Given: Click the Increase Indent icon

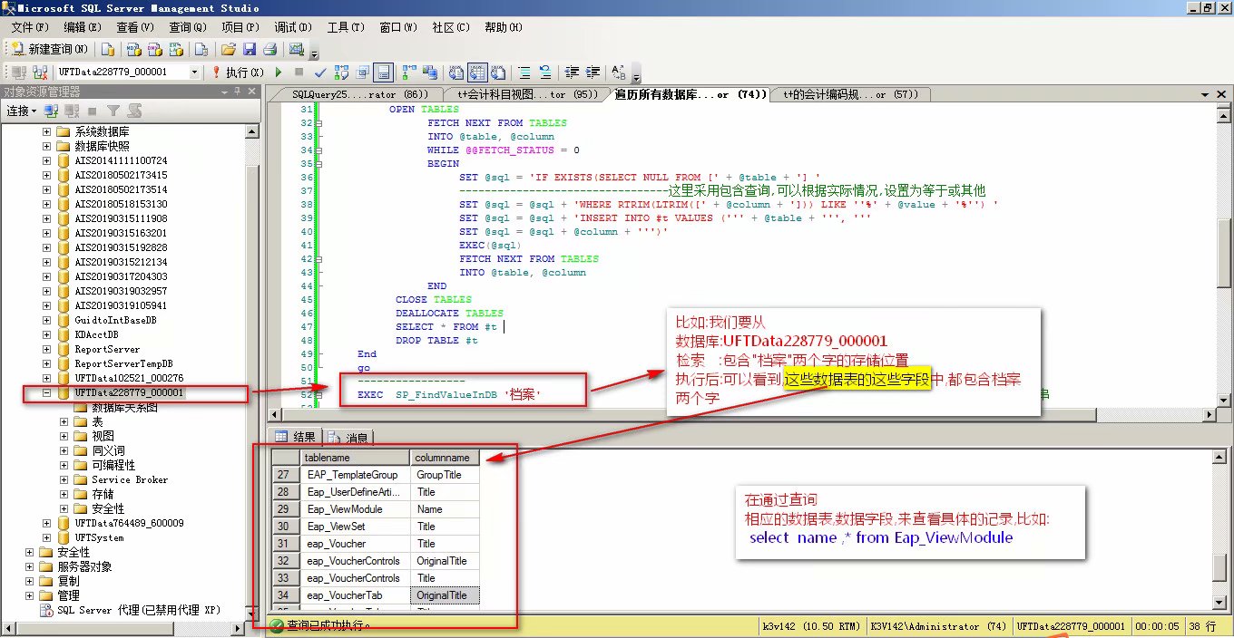Looking at the screenshot, I should point(593,72).
